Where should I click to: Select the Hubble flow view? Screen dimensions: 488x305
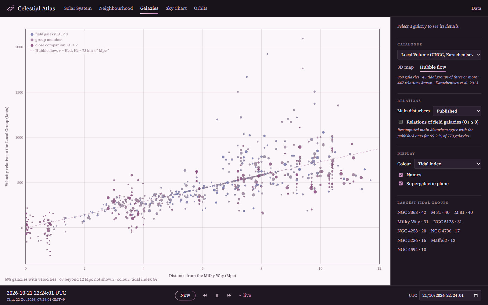(433, 67)
